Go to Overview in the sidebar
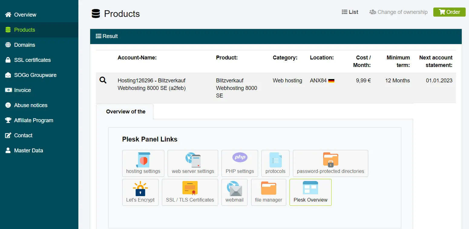Image resolution: width=469 pixels, height=229 pixels. (x=39, y=15)
